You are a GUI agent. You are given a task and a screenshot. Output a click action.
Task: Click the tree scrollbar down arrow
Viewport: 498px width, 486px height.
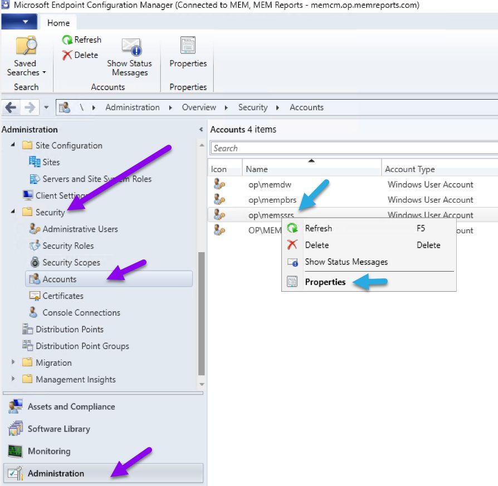click(x=201, y=384)
